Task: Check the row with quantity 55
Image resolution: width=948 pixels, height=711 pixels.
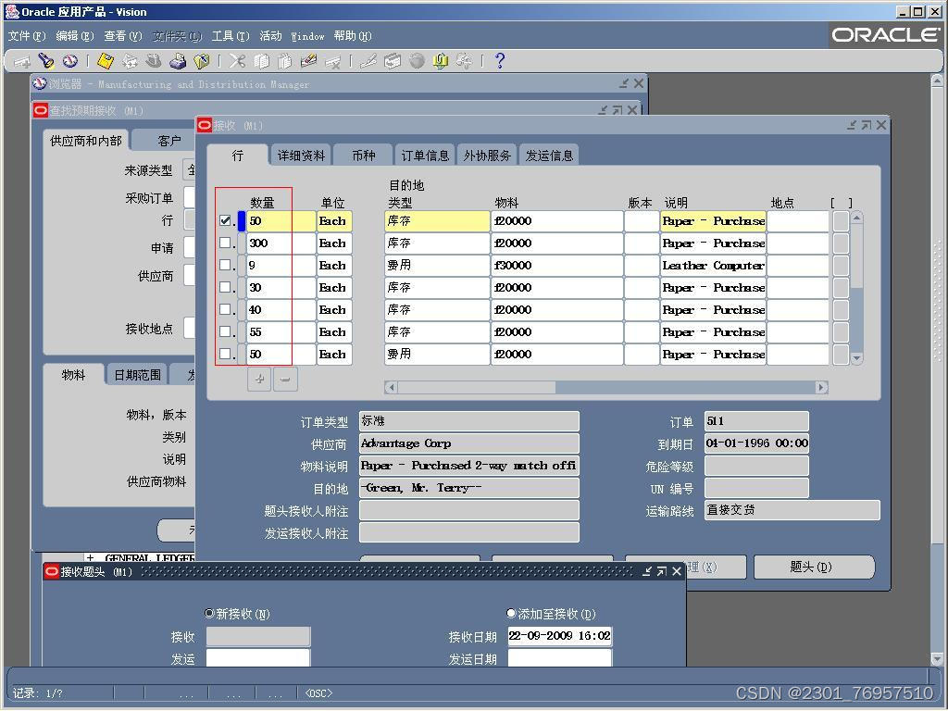Action: click(x=226, y=331)
